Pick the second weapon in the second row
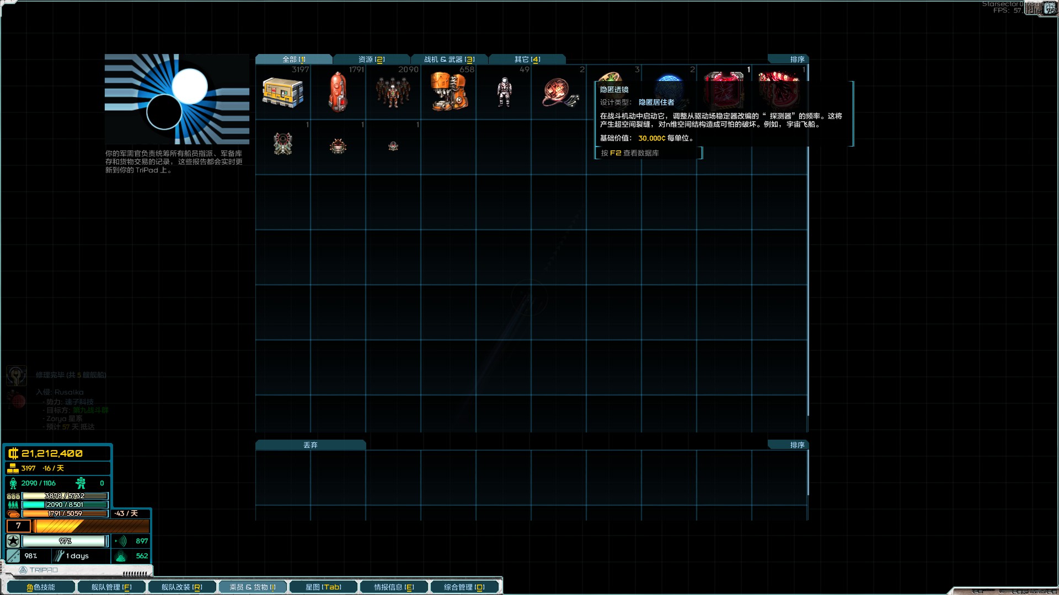Image resolution: width=1059 pixels, height=595 pixels. click(x=338, y=146)
